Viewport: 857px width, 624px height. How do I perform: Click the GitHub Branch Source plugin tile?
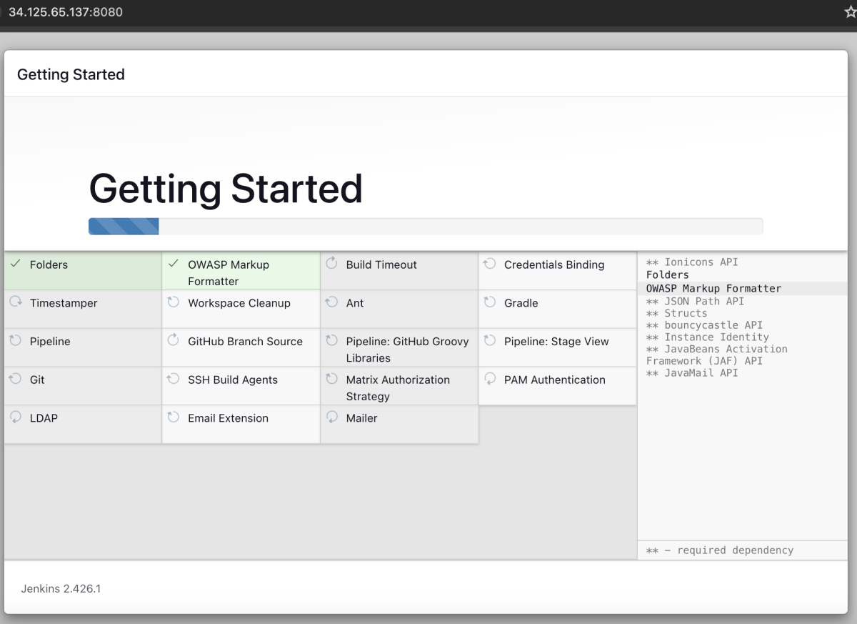click(241, 347)
